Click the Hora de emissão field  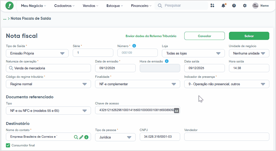click(x=160, y=68)
